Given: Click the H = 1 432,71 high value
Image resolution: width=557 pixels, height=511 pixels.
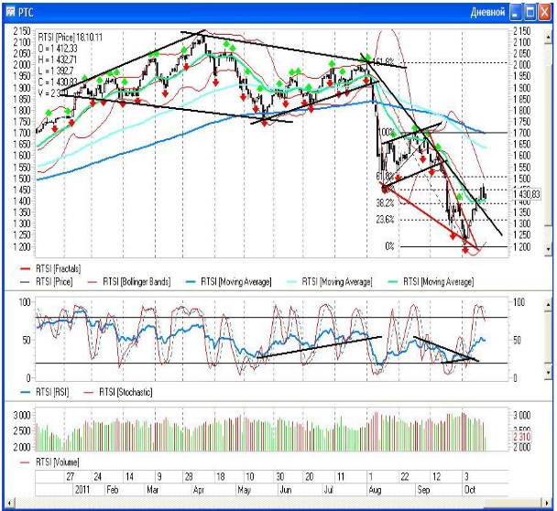Looking at the screenshot, I should click(x=57, y=60).
